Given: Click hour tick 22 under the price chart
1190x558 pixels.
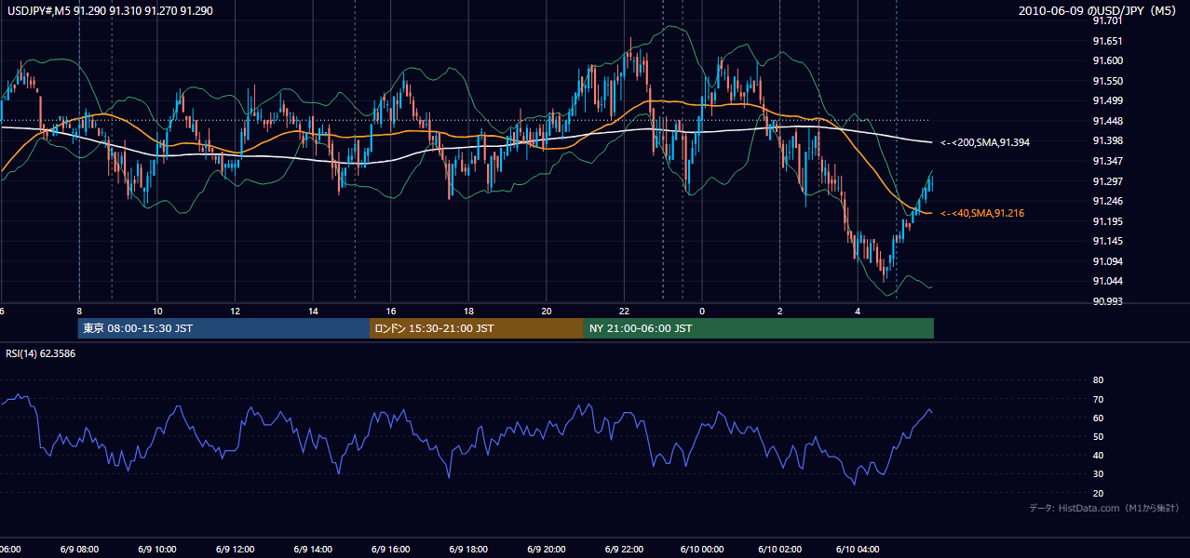Looking at the screenshot, I should [624, 311].
